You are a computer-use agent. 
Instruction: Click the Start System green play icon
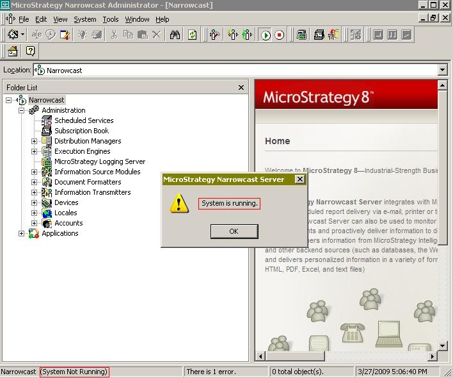click(x=266, y=35)
